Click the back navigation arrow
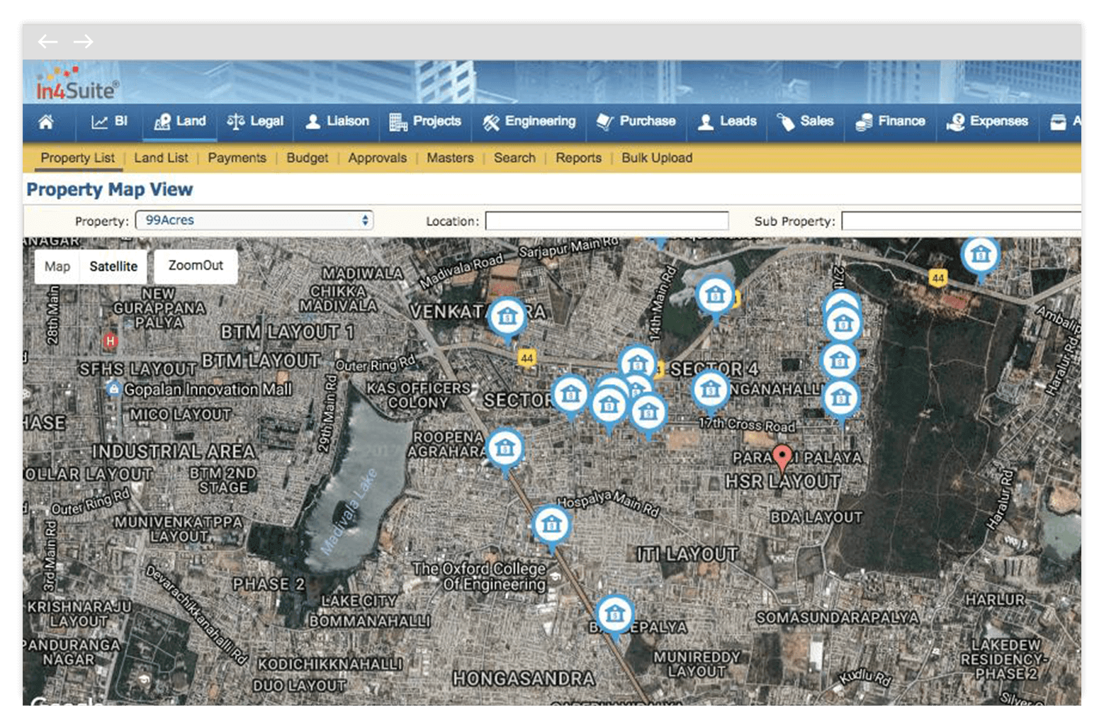1104x722 pixels. pyautogui.click(x=48, y=42)
